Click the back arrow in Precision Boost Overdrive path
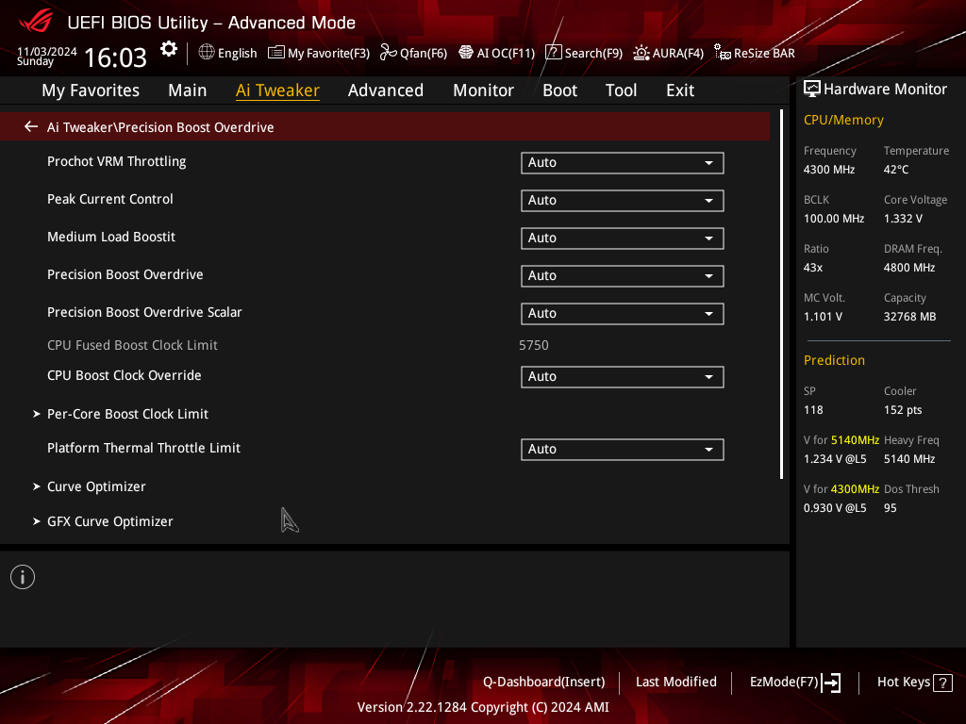Viewport: 966px width, 724px height. coord(31,127)
